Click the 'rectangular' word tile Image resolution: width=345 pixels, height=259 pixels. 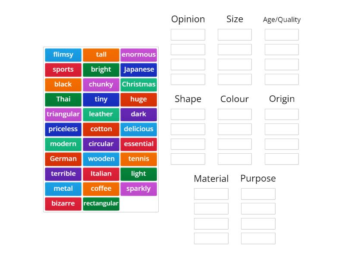[x=101, y=204]
